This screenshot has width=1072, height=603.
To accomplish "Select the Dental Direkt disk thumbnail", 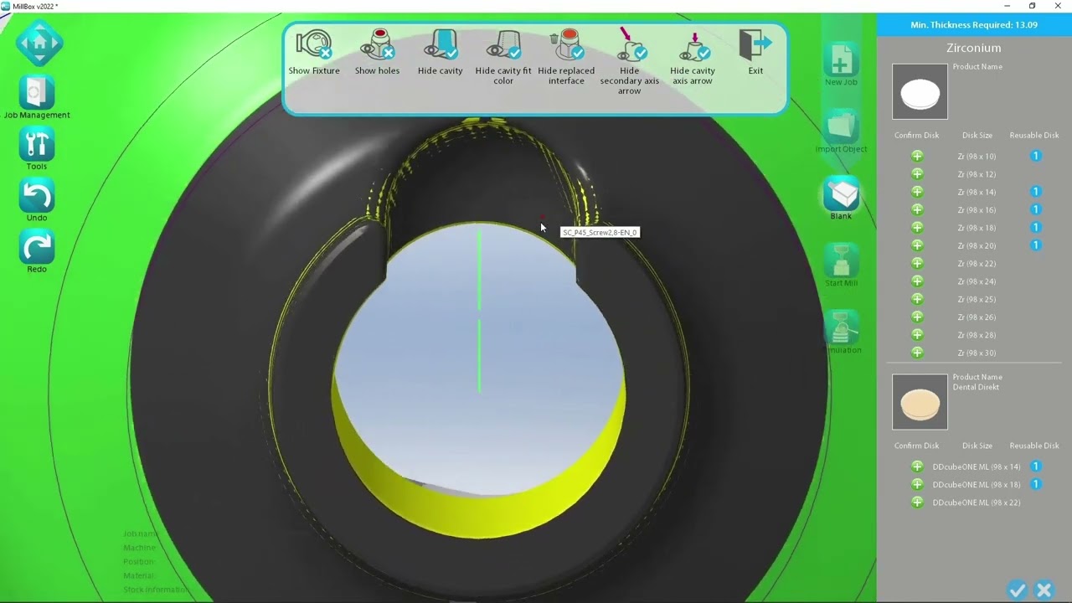I will point(920,402).
